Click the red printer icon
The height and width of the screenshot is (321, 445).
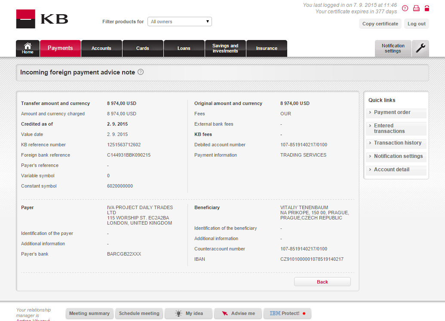pos(416,8)
